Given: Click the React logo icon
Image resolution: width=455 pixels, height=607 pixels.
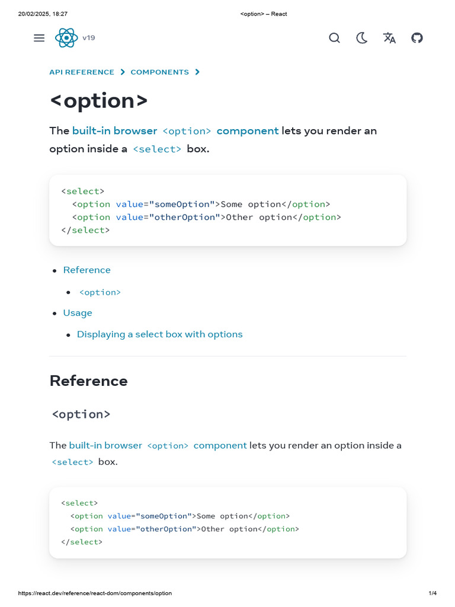Looking at the screenshot, I should (66, 38).
